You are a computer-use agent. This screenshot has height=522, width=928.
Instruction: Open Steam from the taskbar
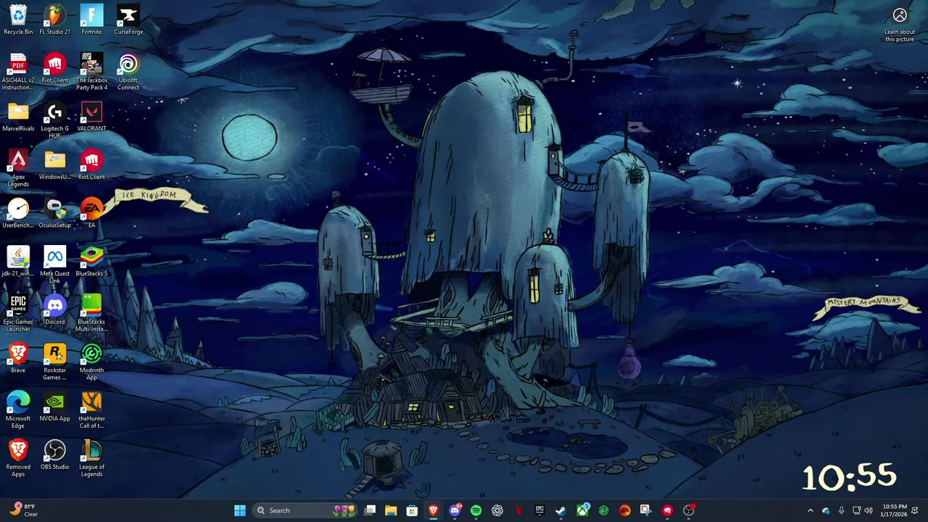[560, 510]
